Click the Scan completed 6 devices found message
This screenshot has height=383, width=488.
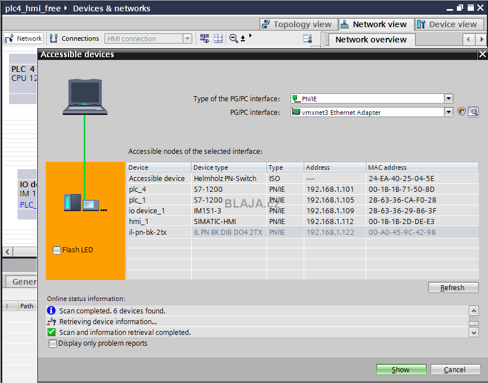pos(113,311)
